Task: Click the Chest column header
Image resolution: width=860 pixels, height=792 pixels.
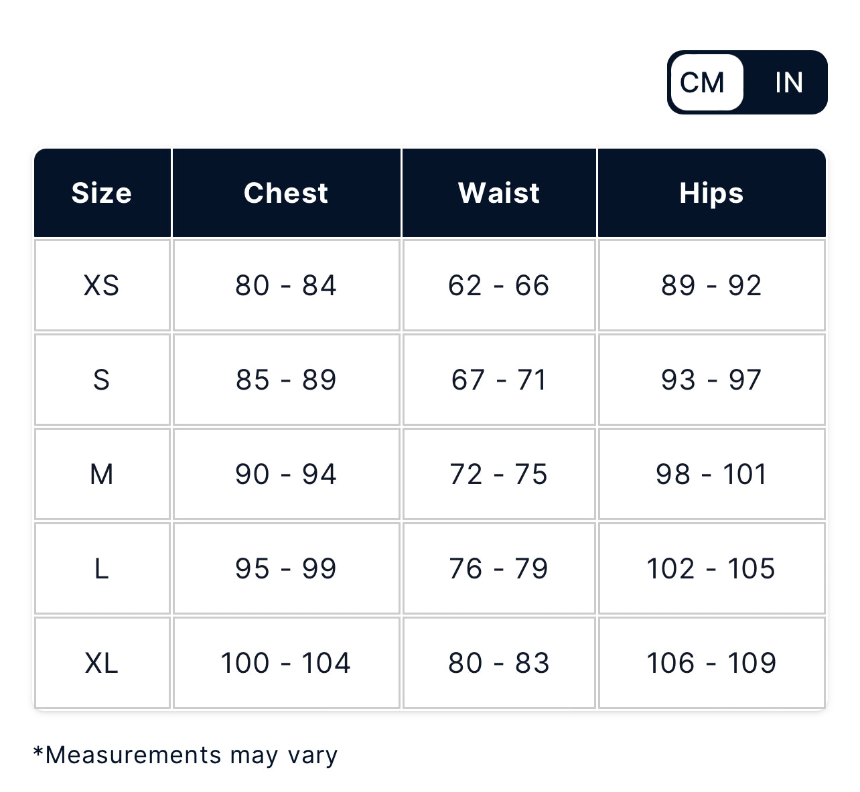Action: [x=286, y=193]
